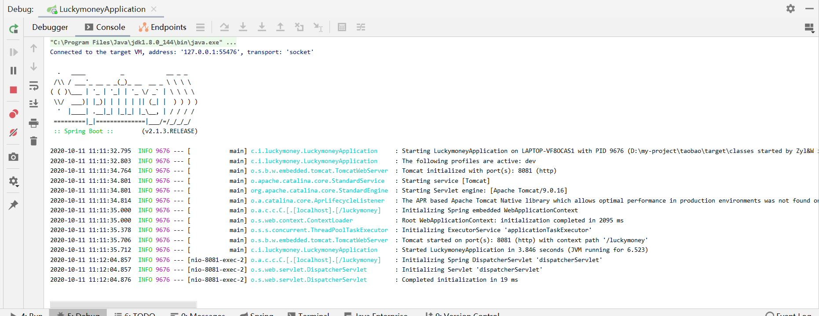Click logger 'org.apache.catalina.core.StandardEngine'
The width and height of the screenshot is (819, 316).
point(319,190)
